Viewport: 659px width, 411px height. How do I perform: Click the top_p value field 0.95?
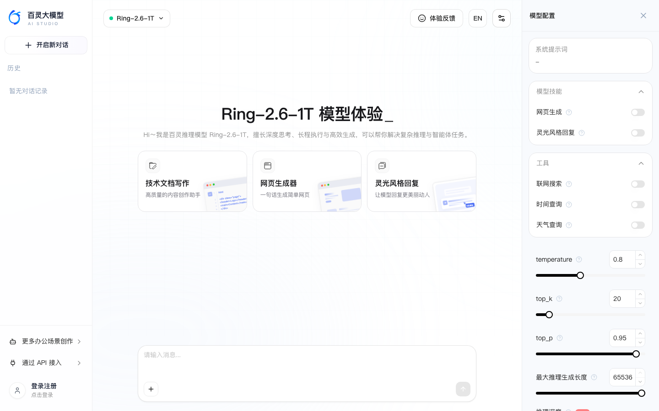pos(622,338)
